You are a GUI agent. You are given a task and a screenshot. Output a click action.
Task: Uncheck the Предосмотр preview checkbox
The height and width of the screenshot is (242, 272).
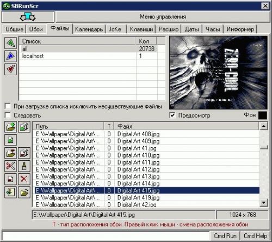pos(172,115)
